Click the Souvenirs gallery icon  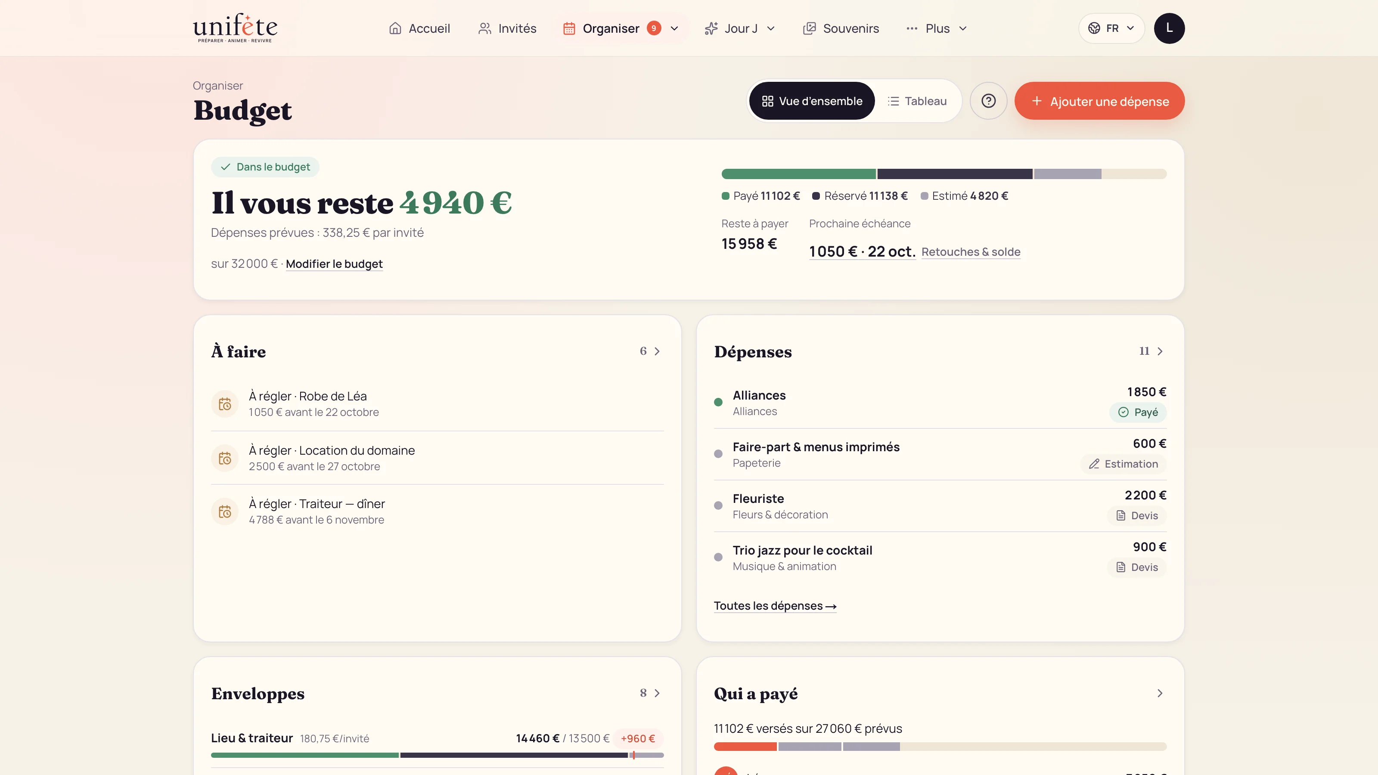click(809, 28)
